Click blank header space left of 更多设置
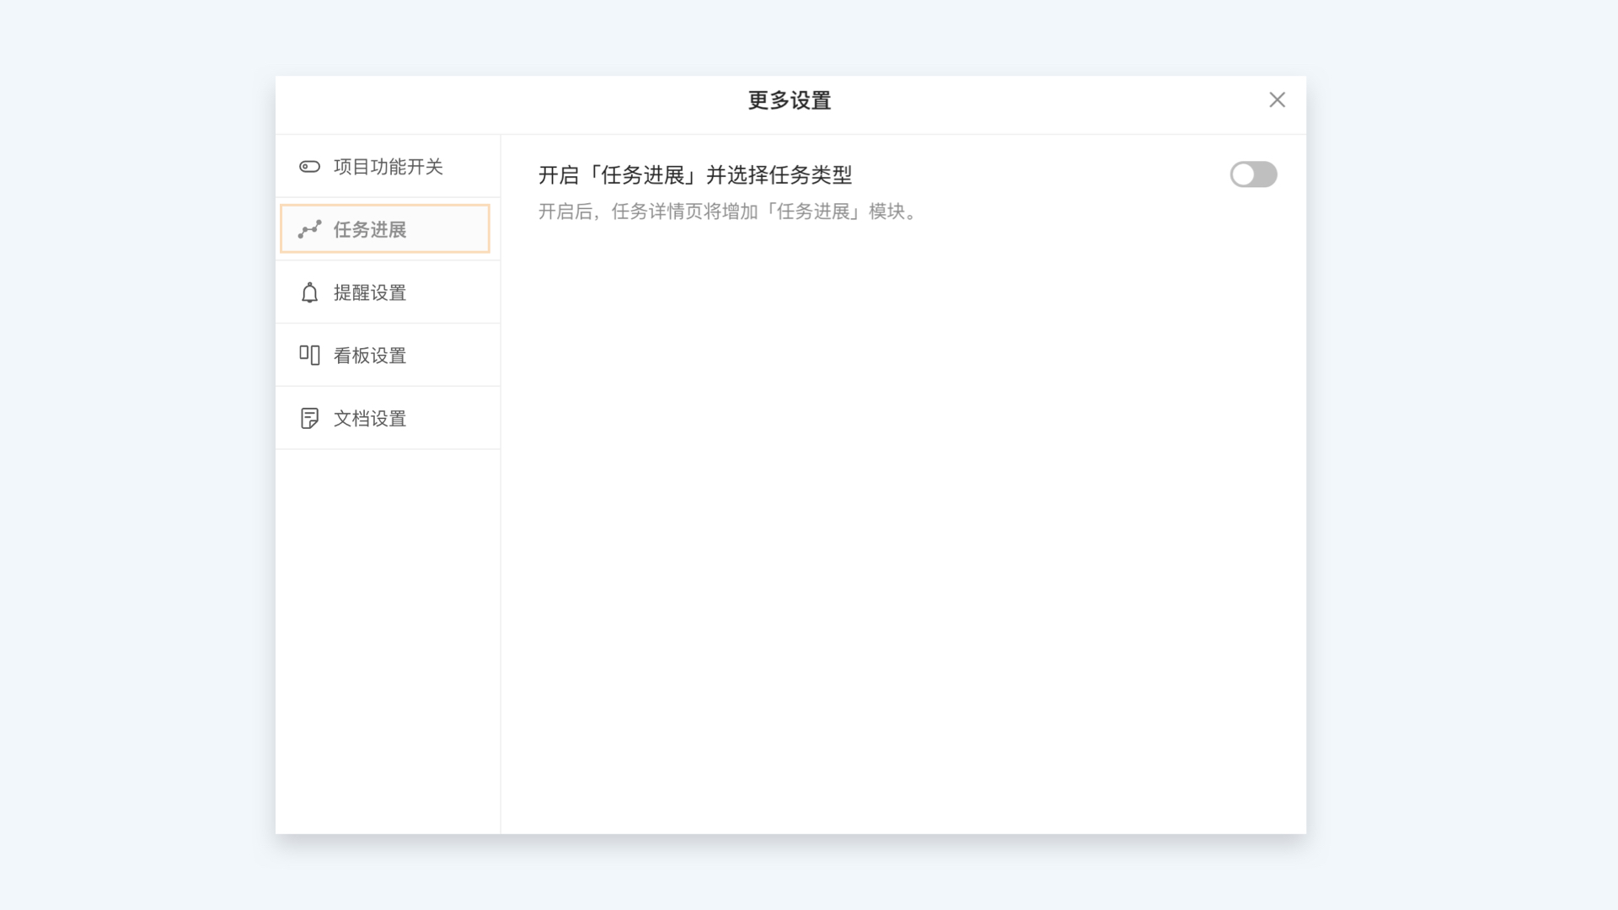 [x=506, y=103]
